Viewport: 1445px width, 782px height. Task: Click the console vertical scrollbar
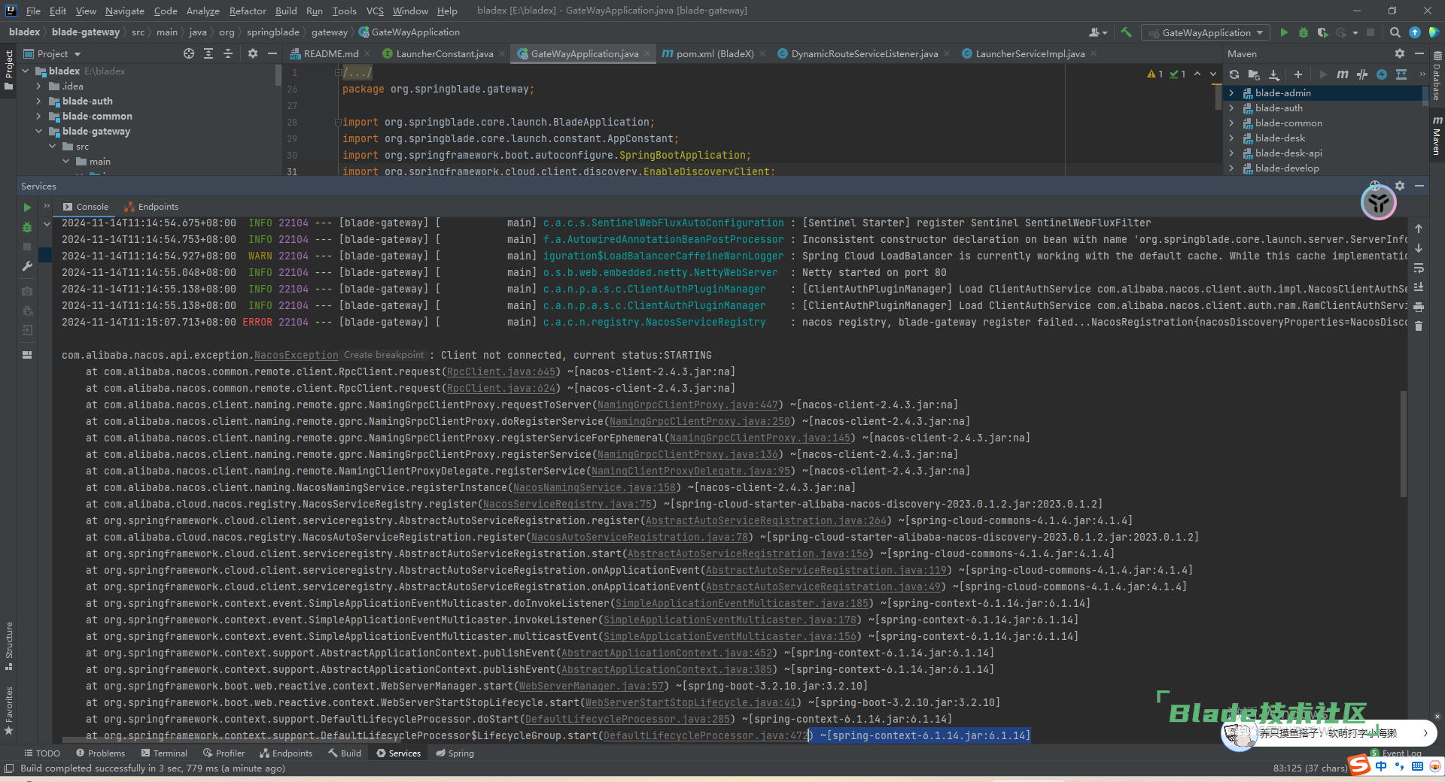pyautogui.click(x=1403, y=444)
